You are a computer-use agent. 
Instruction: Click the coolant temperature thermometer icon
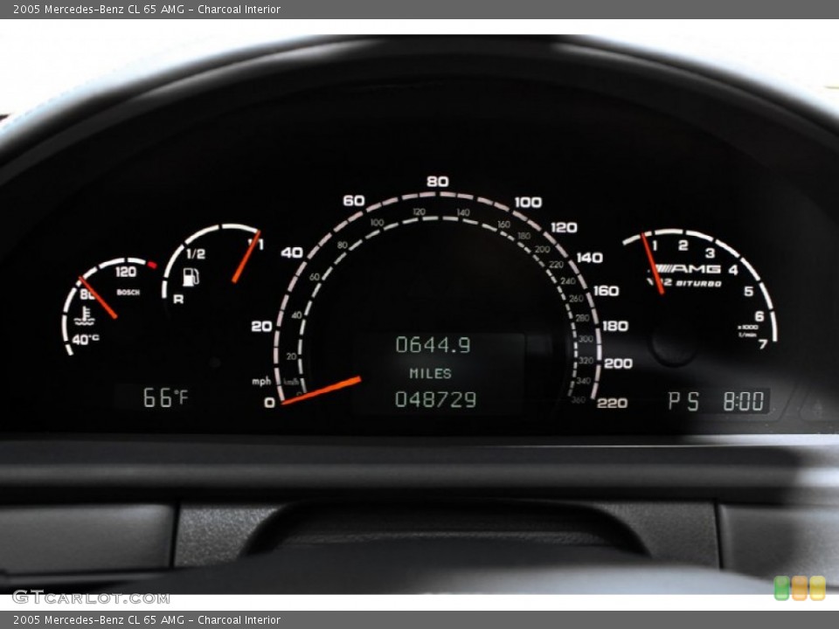(x=84, y=316)
